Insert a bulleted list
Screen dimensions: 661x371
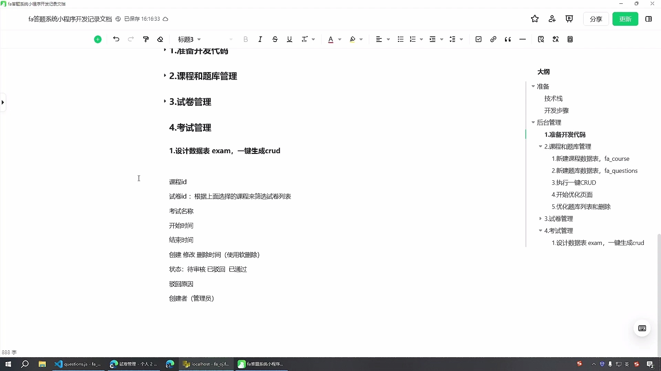pos(400,40)
